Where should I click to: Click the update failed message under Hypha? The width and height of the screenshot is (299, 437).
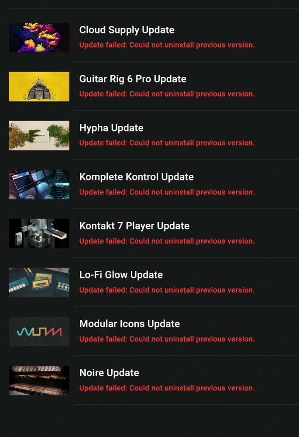click(x=167, y=143)
